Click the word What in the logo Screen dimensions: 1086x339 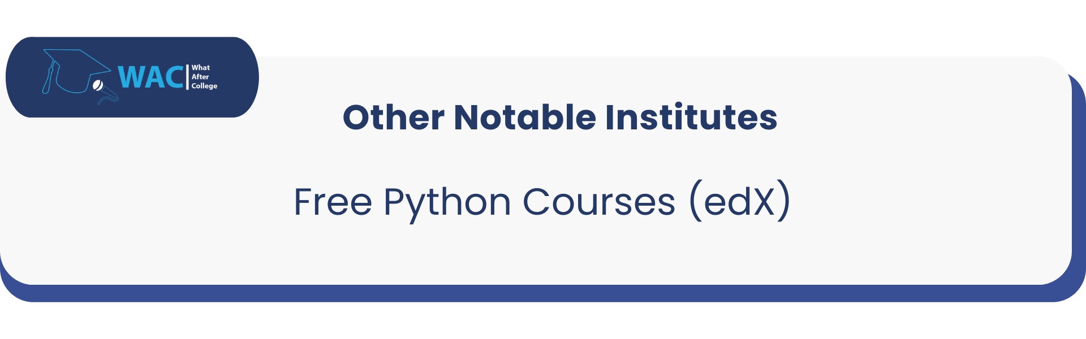(201, 67)
